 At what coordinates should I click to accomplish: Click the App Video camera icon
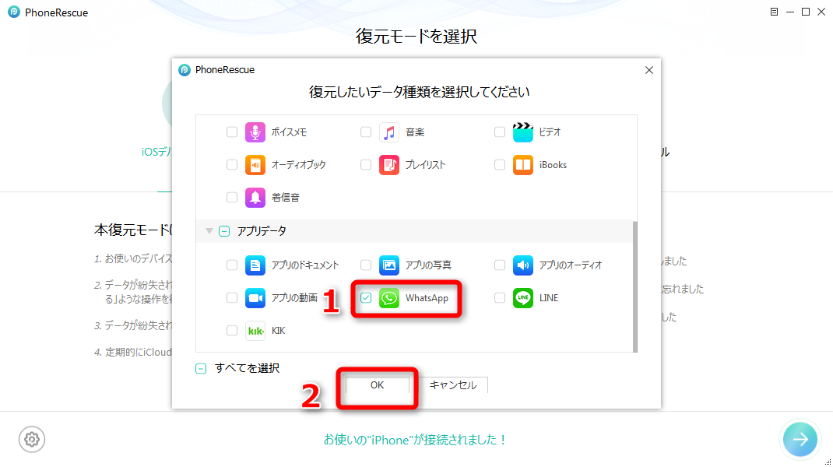tap(255, 298)
